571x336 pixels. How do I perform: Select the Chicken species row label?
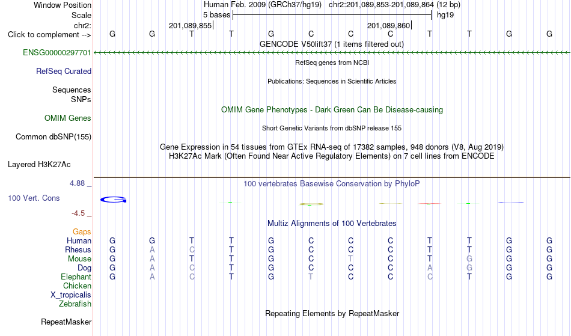coord(77,286)
